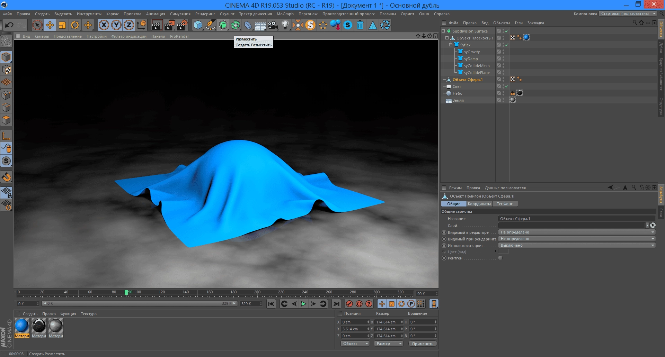Jump to the animation end
Viewport: 665px width, 357px height.
pyautogui.click(x=336, y=304)
